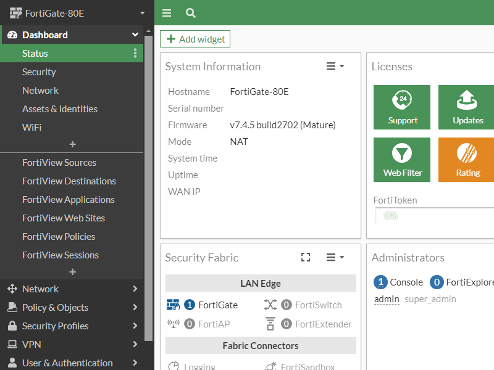Click the sidebar vertical scrollbar
This screenshot has width=494, height=370.
point(148,188)
